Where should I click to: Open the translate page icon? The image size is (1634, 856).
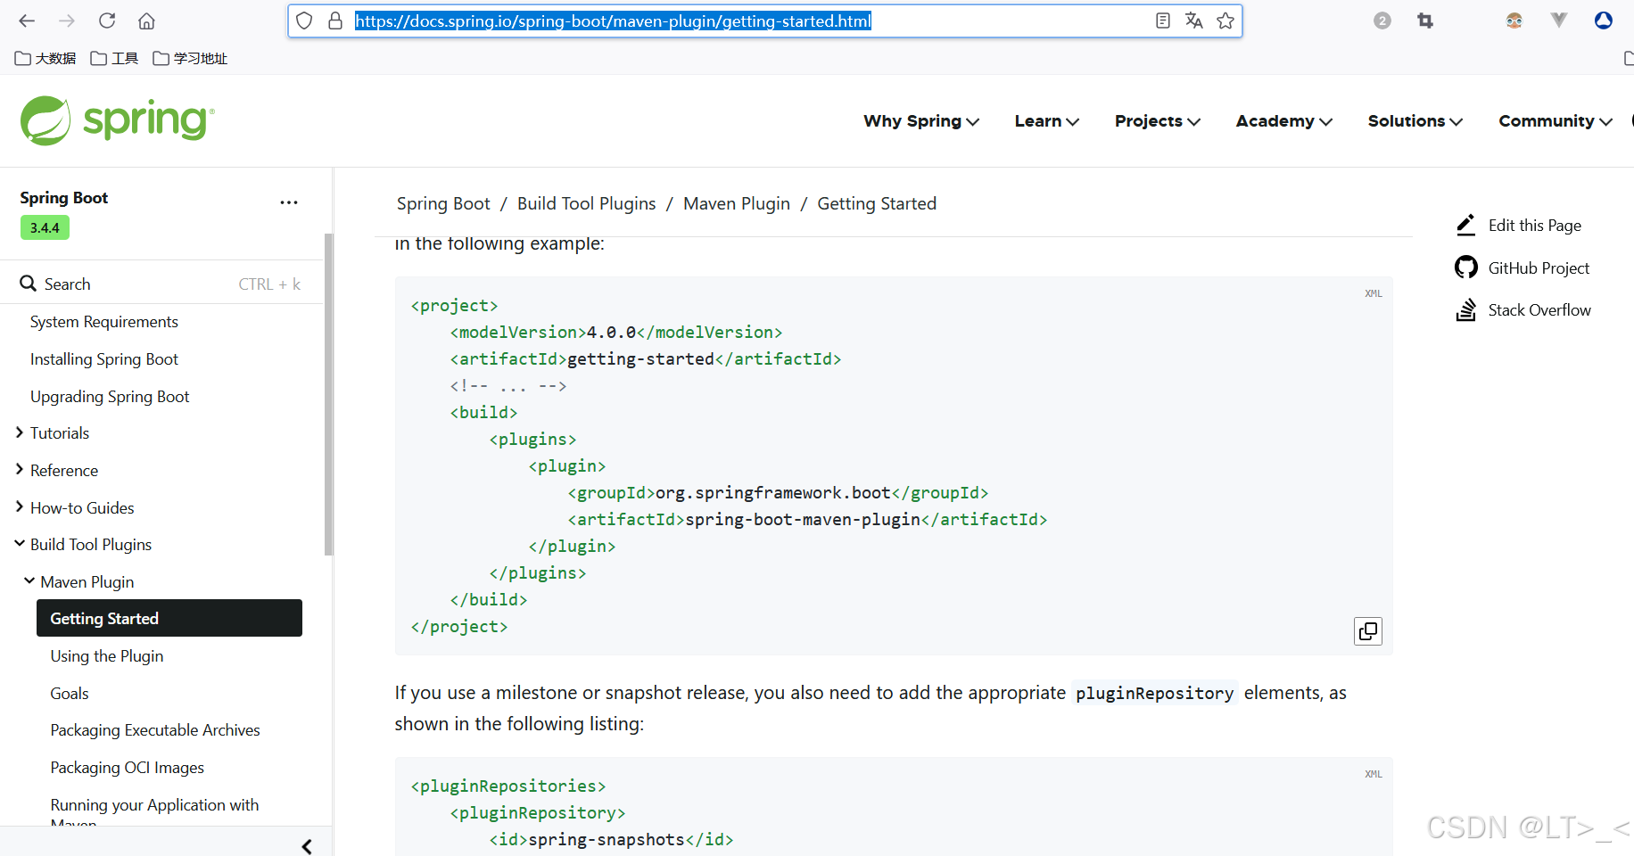coord(1193,20)
